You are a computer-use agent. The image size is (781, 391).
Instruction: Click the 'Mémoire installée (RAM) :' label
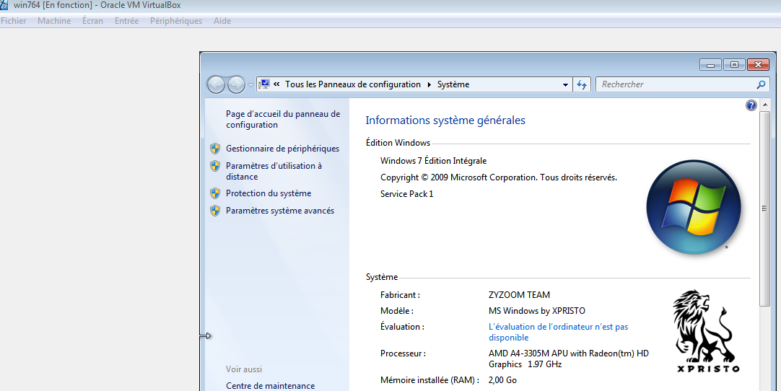click(429, 380)
